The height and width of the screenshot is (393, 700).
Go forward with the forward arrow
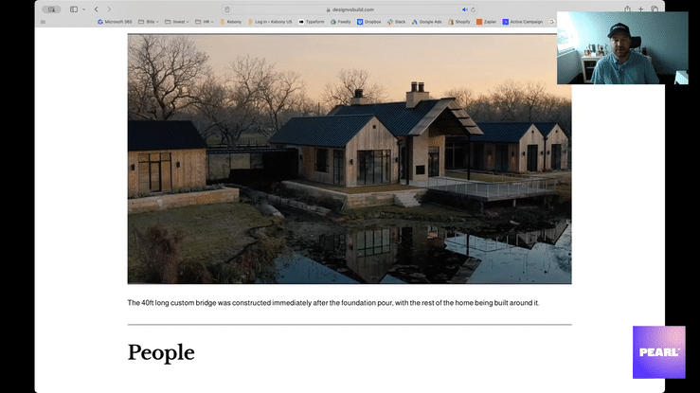[x=109, y=9]
